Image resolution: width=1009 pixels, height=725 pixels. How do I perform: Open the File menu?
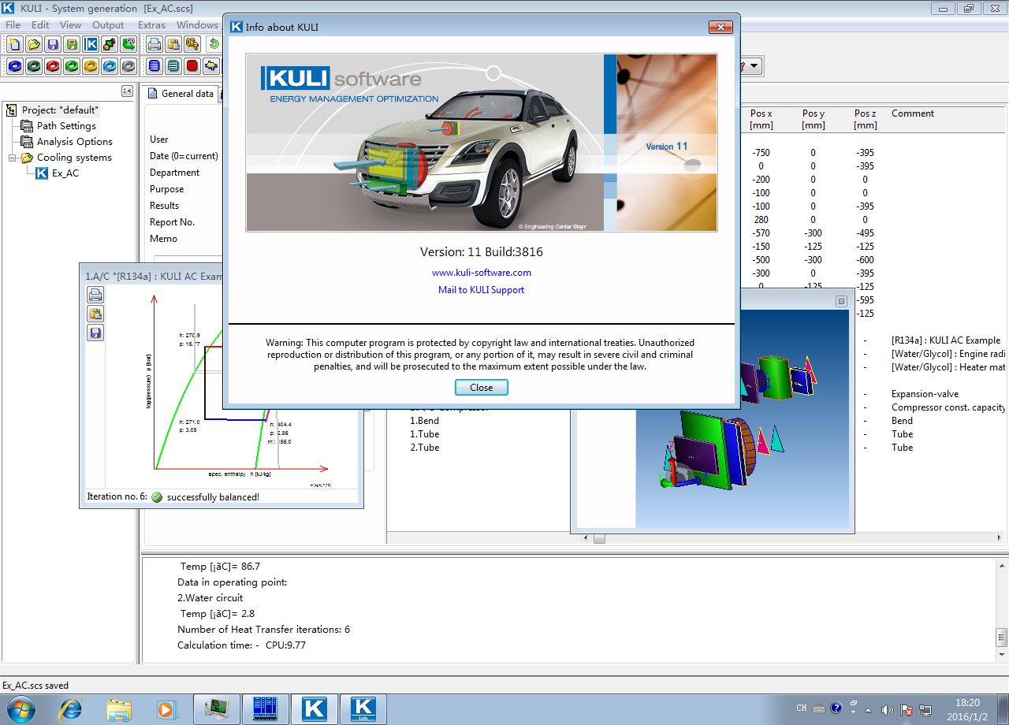click(x=13, y=24)
